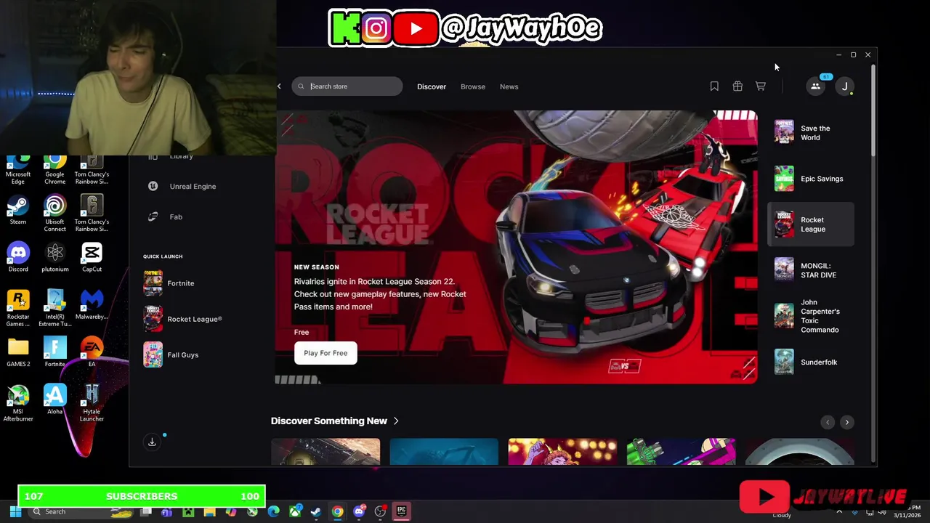Screen dimensions: 930x523
Task: Launch Fall Guys from Quick Launch
Action: tap(171, 354)
